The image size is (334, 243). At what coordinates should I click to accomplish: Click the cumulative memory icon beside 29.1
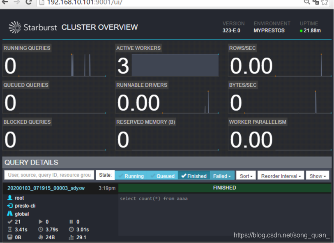point(71,237)
